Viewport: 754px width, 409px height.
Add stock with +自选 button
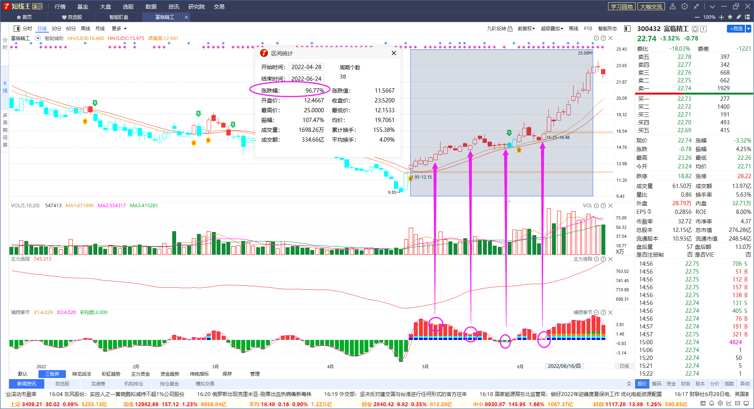pos(736,29)
